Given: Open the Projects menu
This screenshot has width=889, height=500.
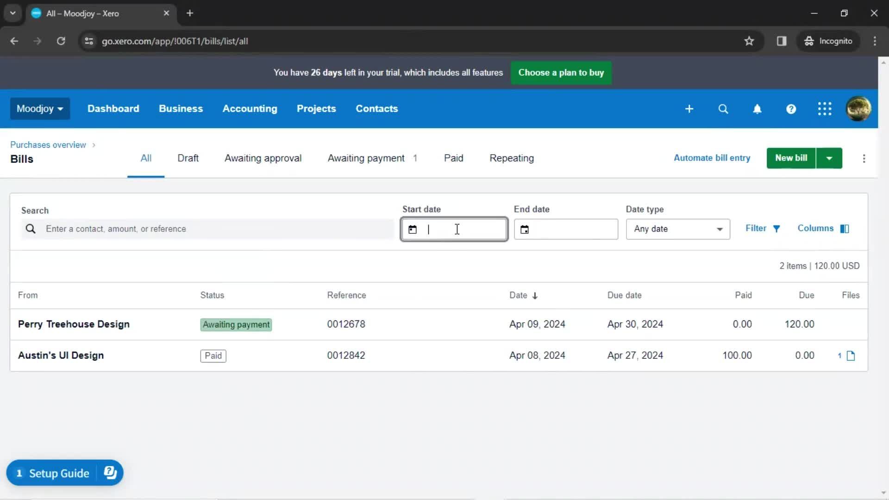Looking at the screenshot, I should [316, 109].
